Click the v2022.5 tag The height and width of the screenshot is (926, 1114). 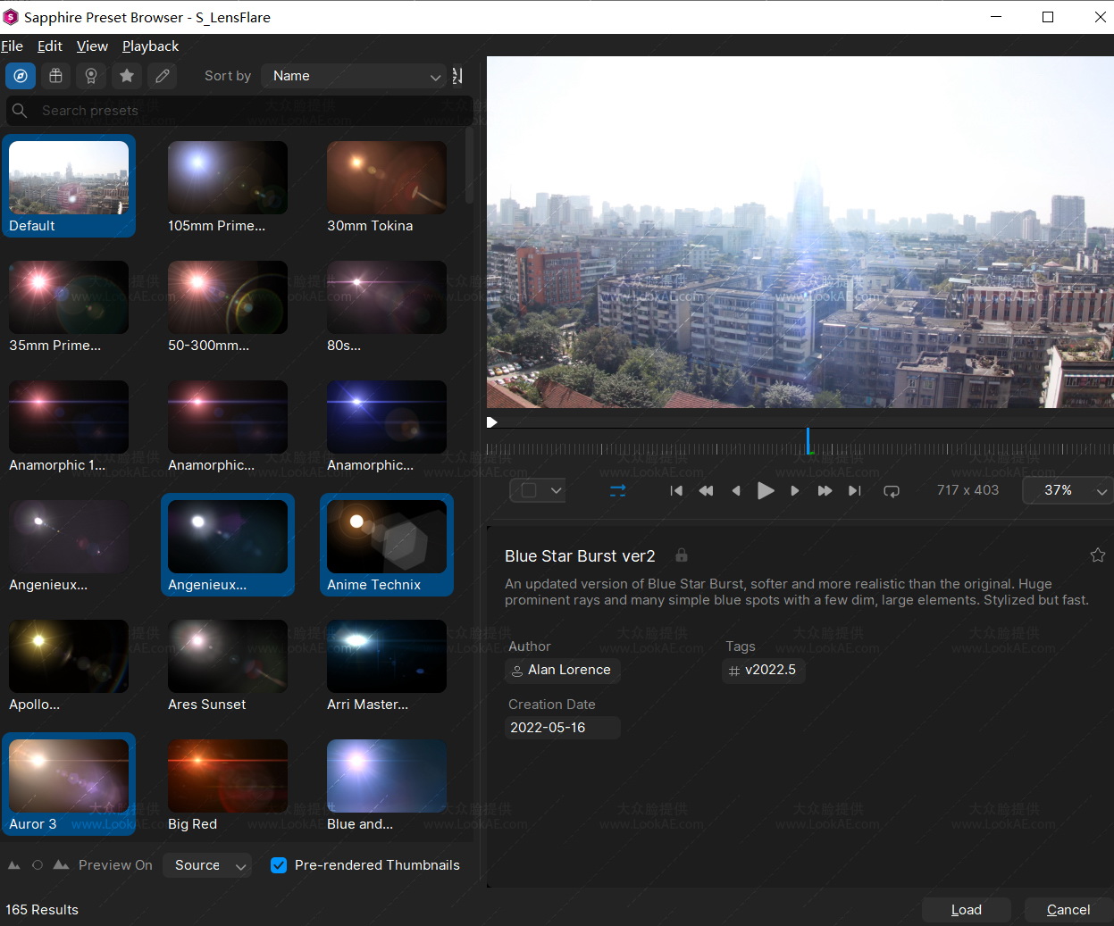[764, 670]
